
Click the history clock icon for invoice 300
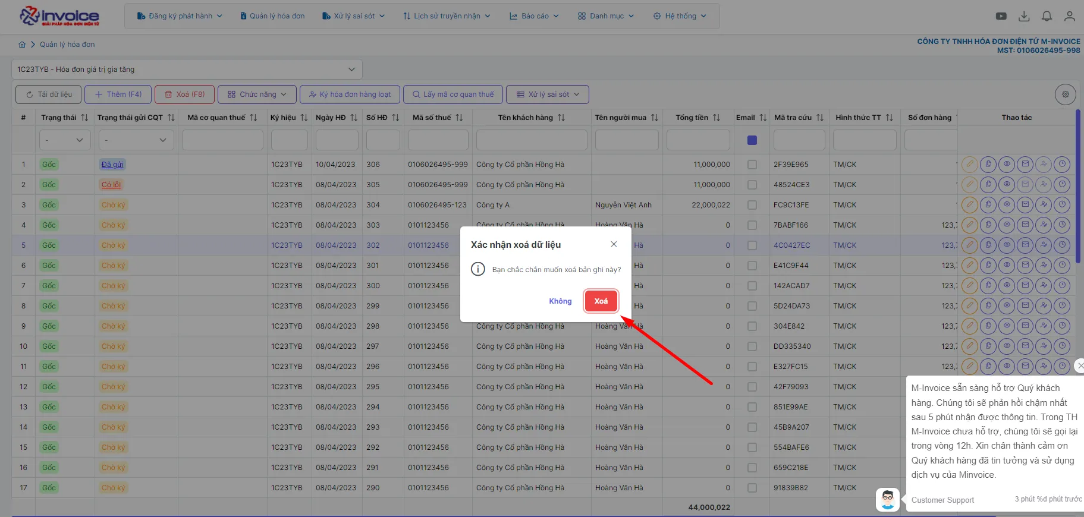point(1062,286)
